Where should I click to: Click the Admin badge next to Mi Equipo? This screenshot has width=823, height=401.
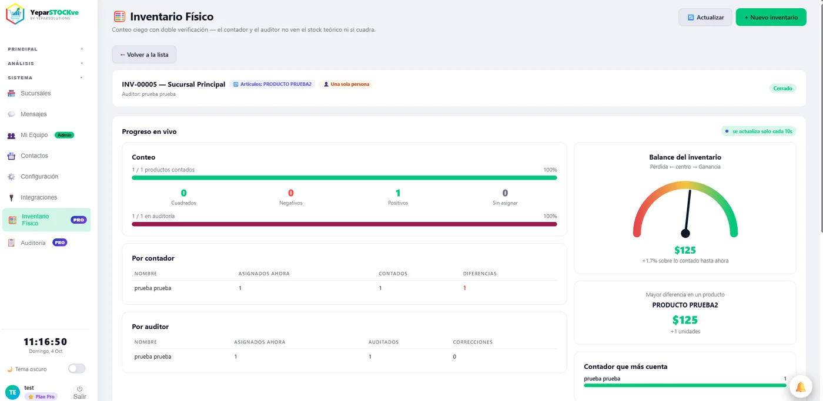click(65, 135)
